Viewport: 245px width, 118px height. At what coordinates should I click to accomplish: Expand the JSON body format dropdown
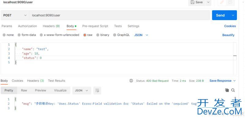[141, 35]
